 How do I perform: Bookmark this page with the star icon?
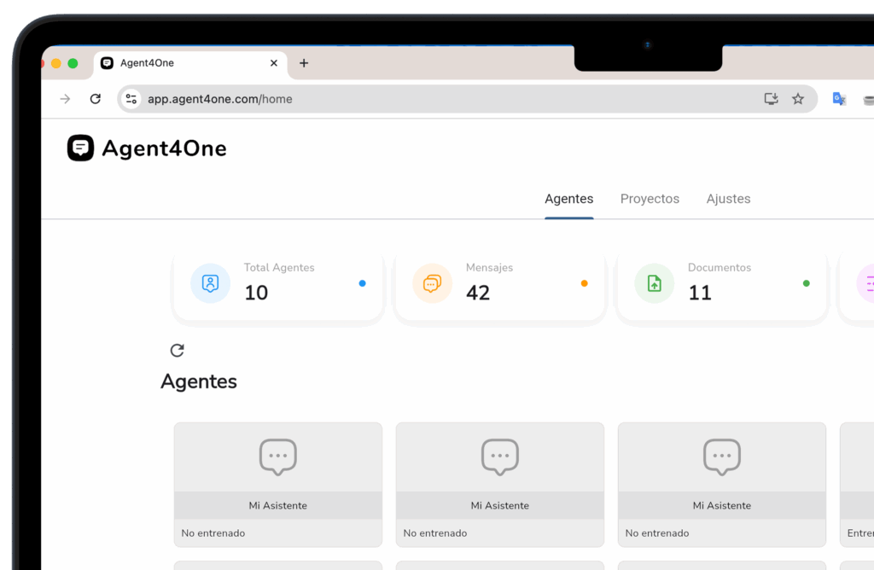(798, 99)
